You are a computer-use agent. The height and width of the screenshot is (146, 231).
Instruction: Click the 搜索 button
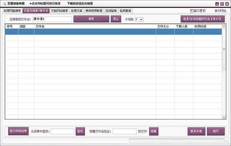coord(91,19)
